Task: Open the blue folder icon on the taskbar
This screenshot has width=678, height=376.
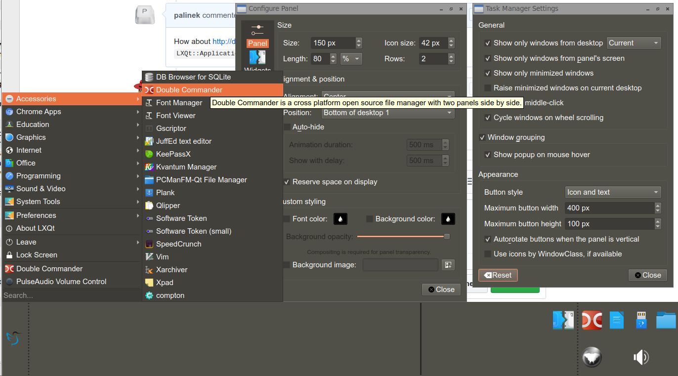Action: point(665,320)
